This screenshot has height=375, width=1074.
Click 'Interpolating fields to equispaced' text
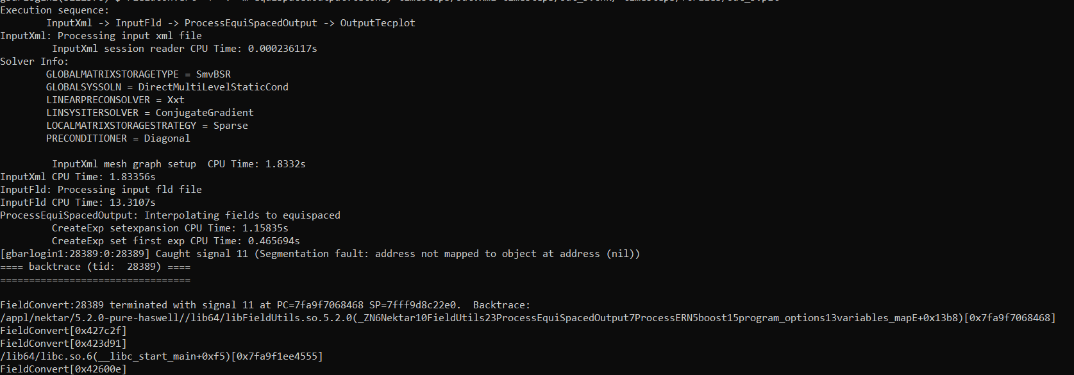[242, 215]
